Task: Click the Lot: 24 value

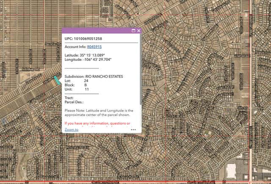Action: (86, 81)
